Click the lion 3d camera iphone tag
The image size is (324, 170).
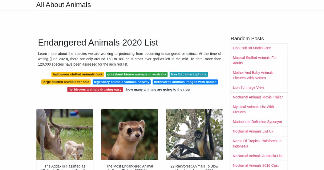[188, 74]
